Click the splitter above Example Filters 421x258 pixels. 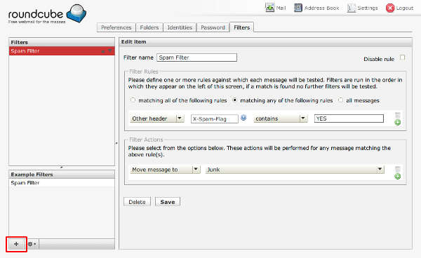62,168
